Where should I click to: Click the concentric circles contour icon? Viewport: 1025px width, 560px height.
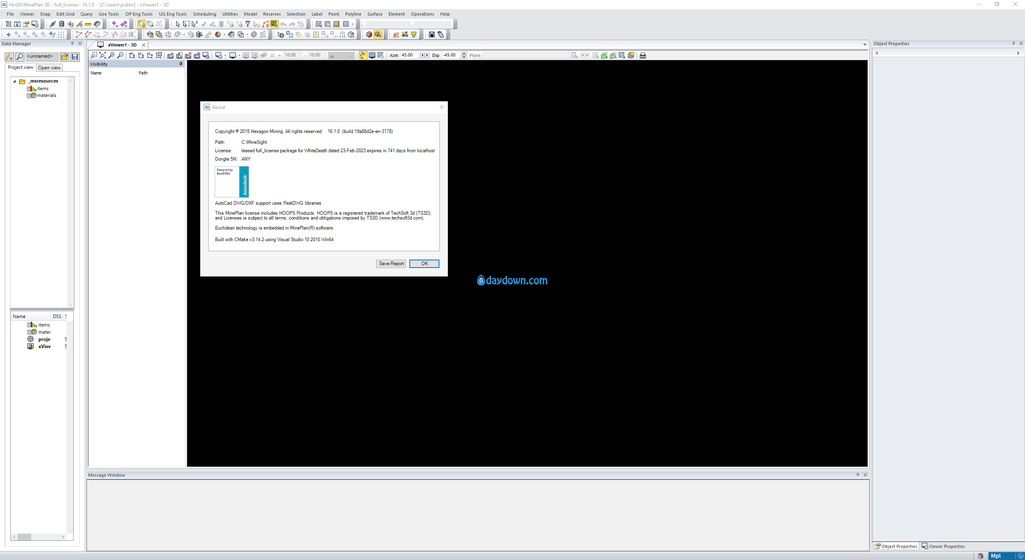254,34
